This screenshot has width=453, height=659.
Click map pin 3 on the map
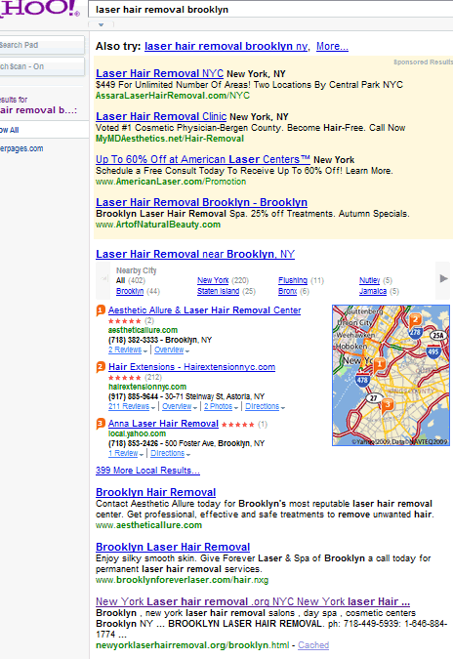point(387,405)
